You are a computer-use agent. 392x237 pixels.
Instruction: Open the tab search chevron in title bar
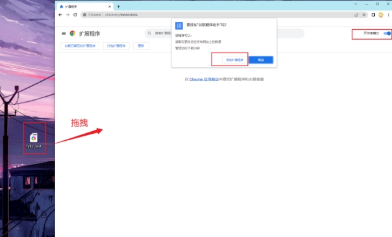356,4
